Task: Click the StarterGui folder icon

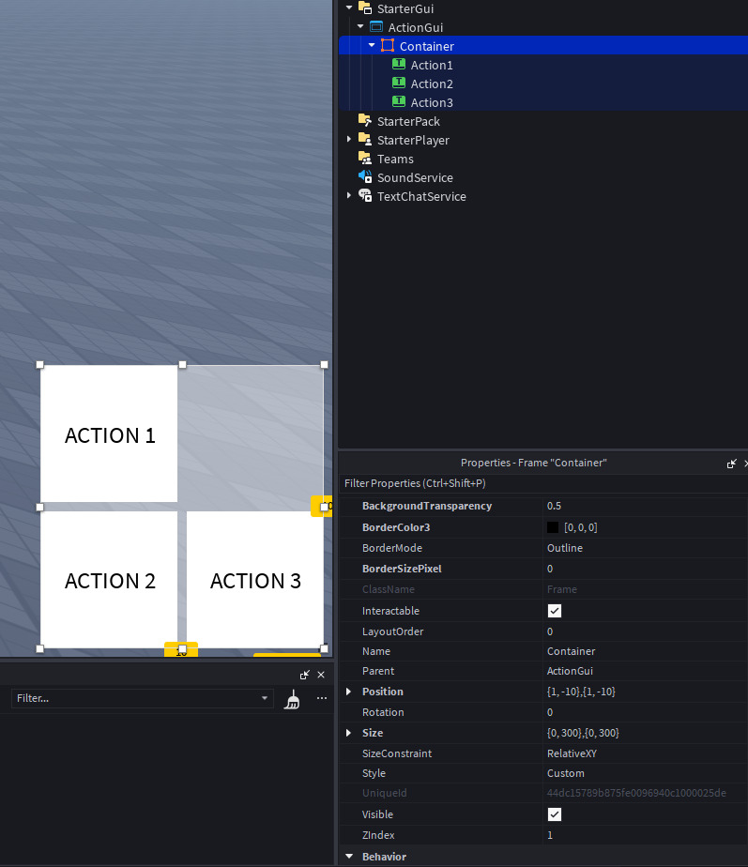Action: (x=364, y=8)
